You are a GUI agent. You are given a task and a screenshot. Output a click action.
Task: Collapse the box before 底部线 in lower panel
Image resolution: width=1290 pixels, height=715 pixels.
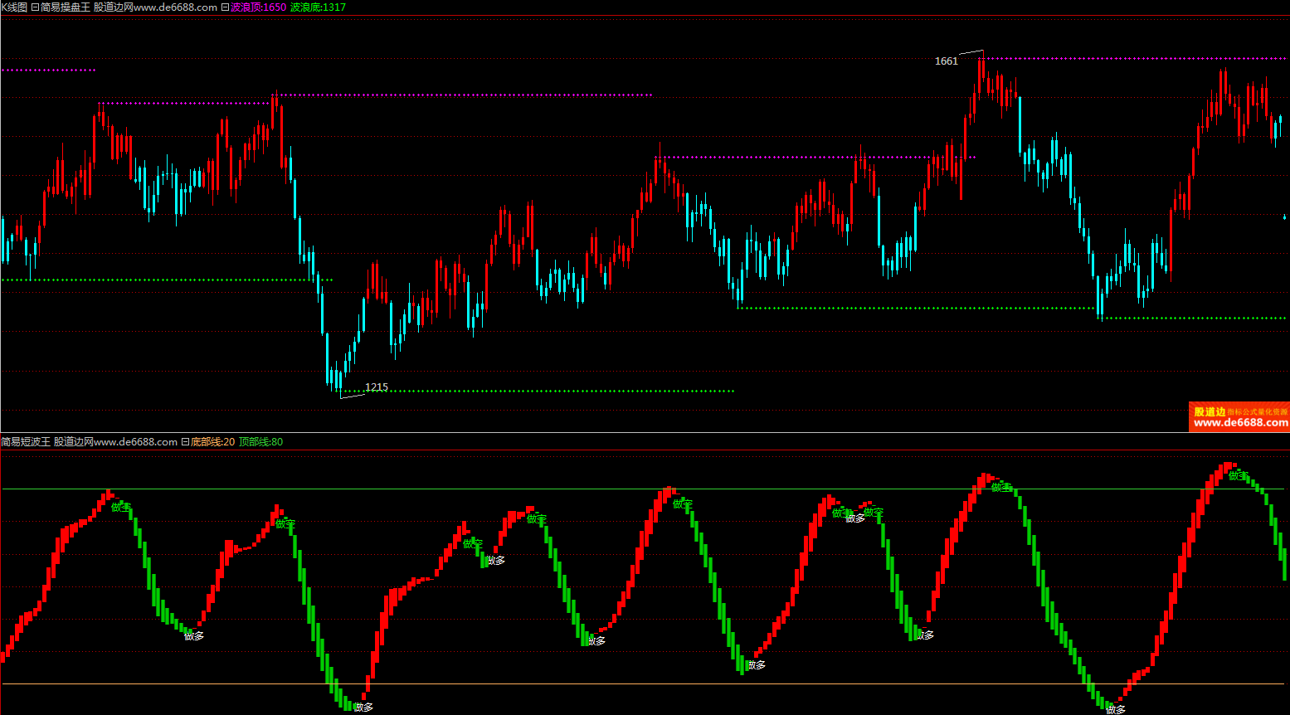[x=185, y=442]
